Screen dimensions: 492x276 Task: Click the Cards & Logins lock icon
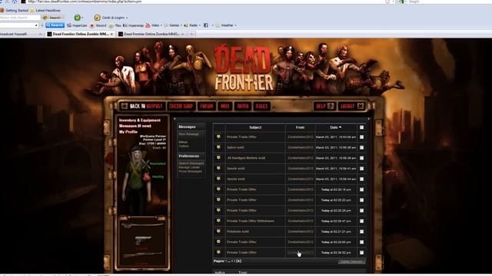coord(98,18)
